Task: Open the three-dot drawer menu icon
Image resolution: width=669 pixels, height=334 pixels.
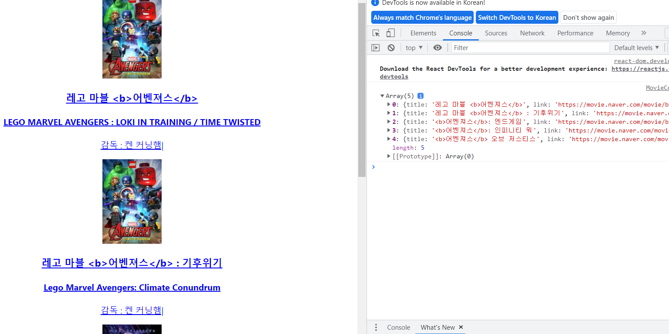Action: pyautogui.click(x=376, y=327)
